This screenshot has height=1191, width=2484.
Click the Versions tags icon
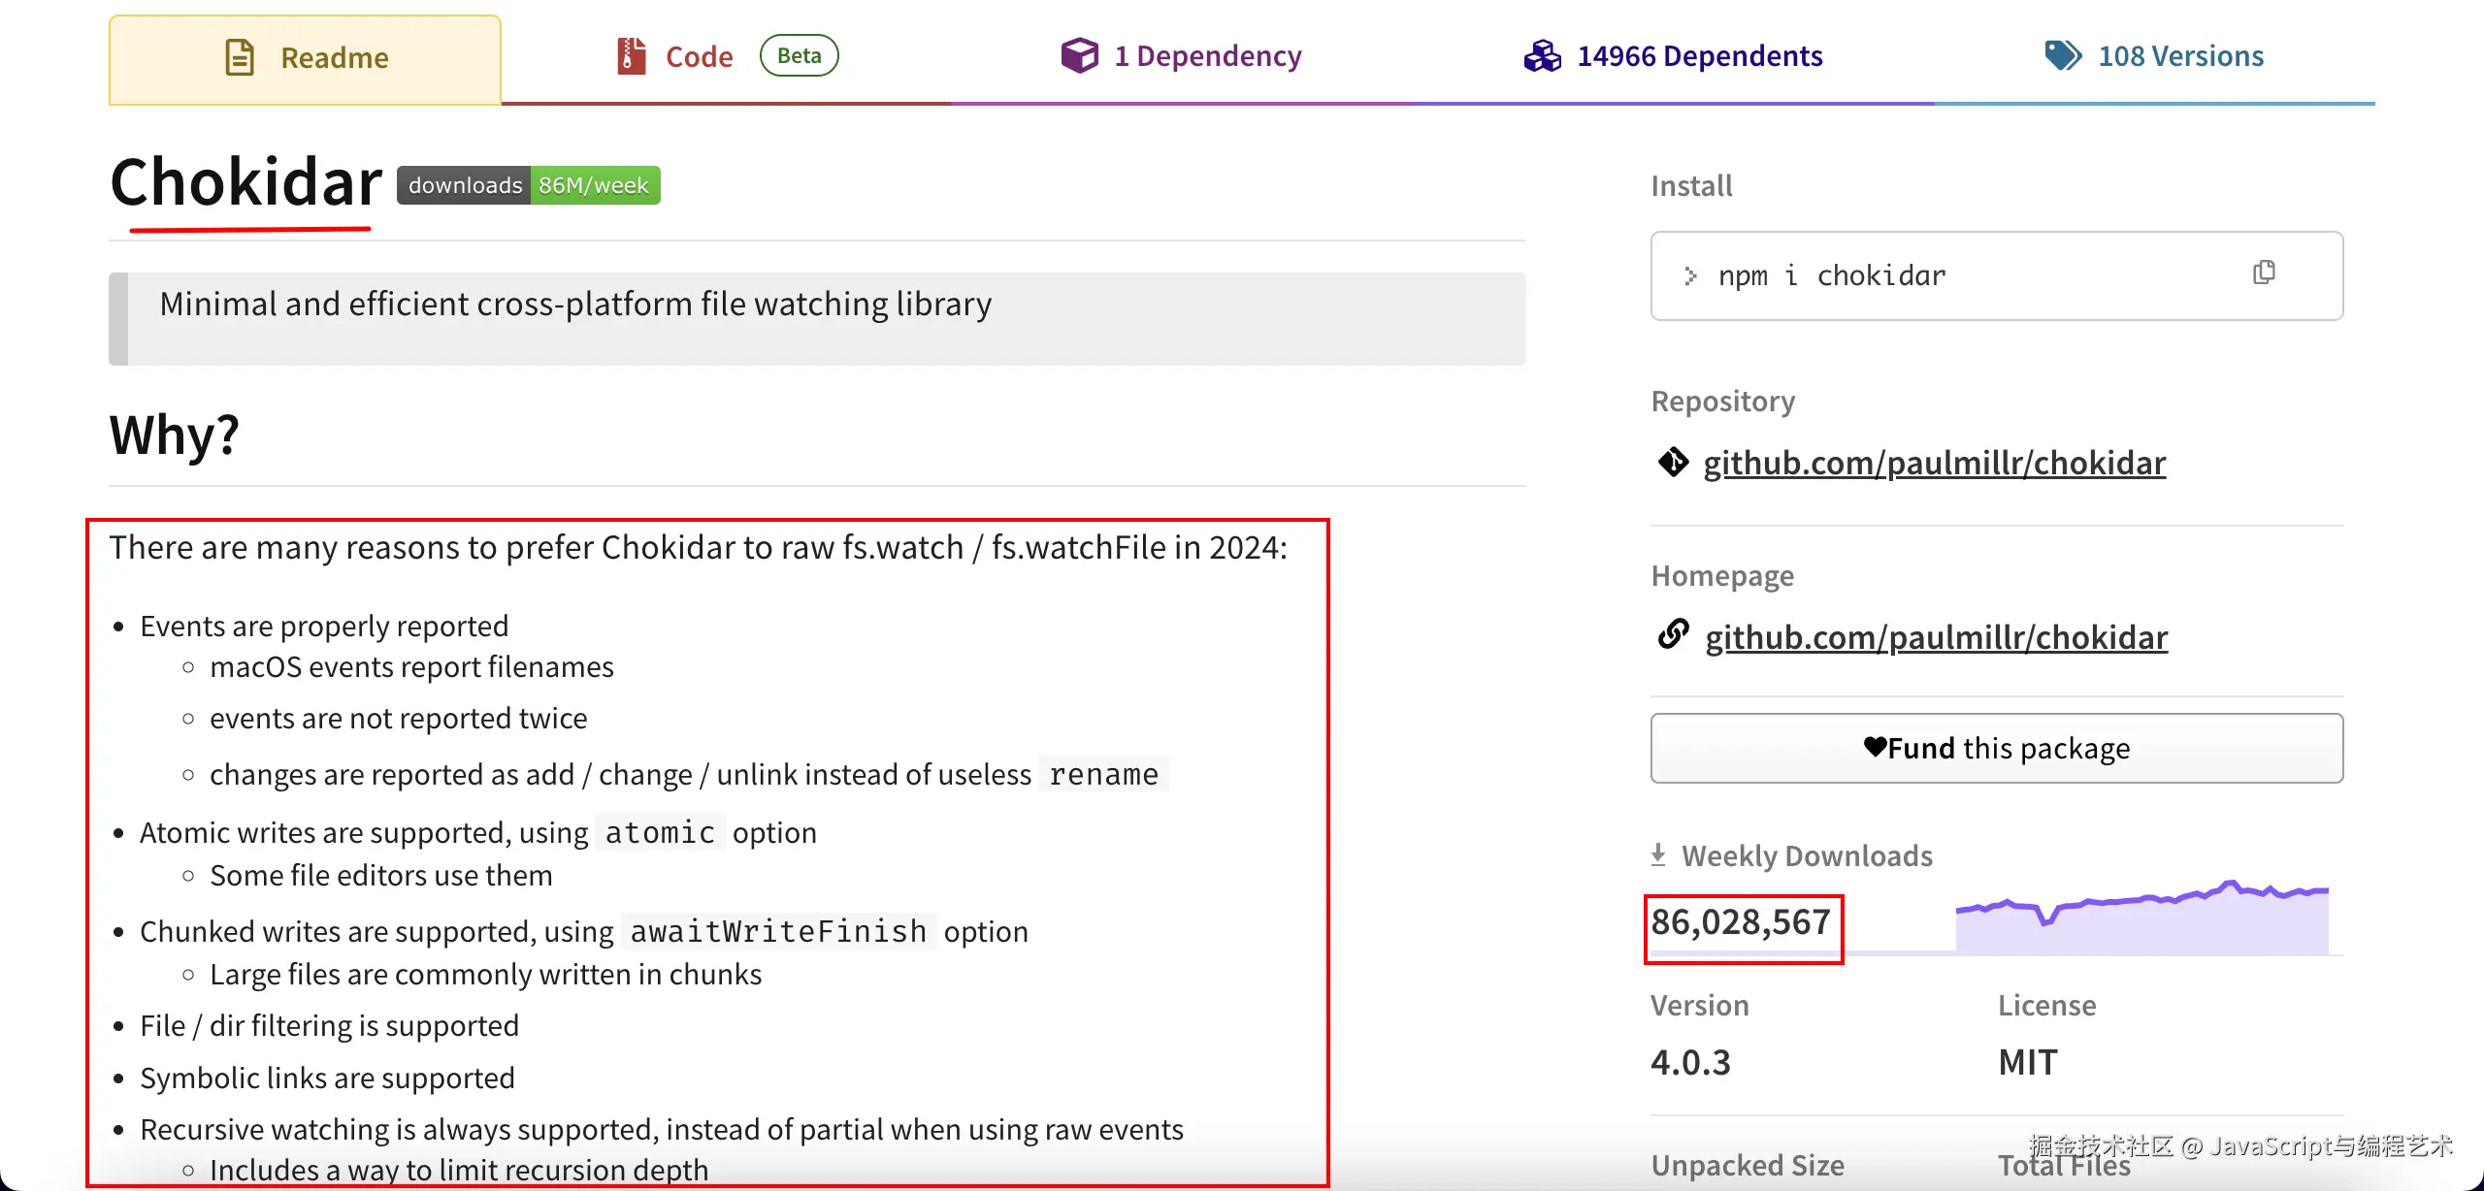2063,56
